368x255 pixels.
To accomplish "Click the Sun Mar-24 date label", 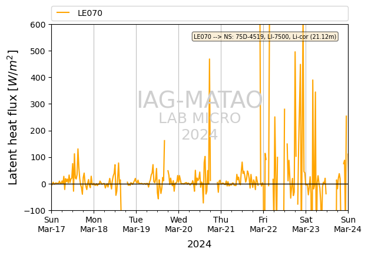I will (x=348, y=224).
